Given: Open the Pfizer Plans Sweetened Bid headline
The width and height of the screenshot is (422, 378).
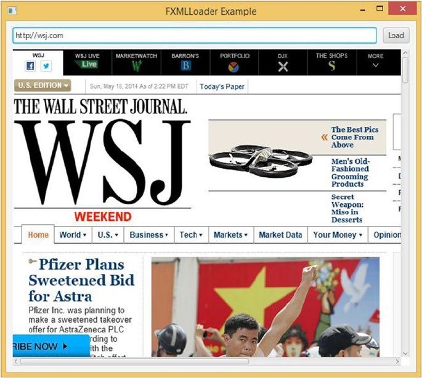Looking at the screenshot, I should pyautogui.click(x=81, y=280).
